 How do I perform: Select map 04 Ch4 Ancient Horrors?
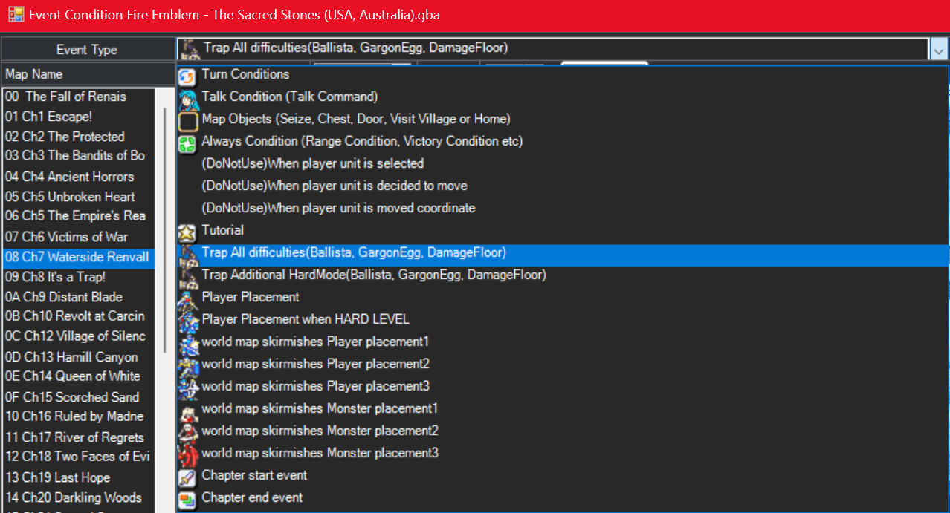(x=78, y=177)
